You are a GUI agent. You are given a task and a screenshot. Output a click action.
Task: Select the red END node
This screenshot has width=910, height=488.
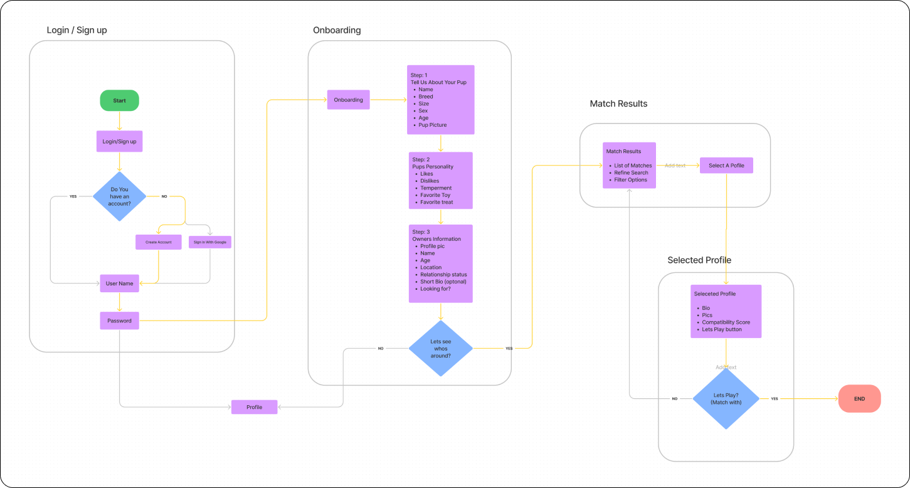(859, 398)
